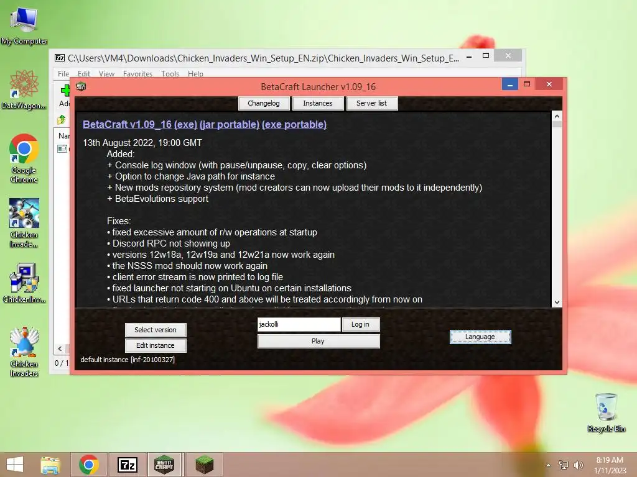Image resolution: width=637 pixels, height=477 pixels.
Task: Click the changelog scroll up arrow
Action: point(557,116)
